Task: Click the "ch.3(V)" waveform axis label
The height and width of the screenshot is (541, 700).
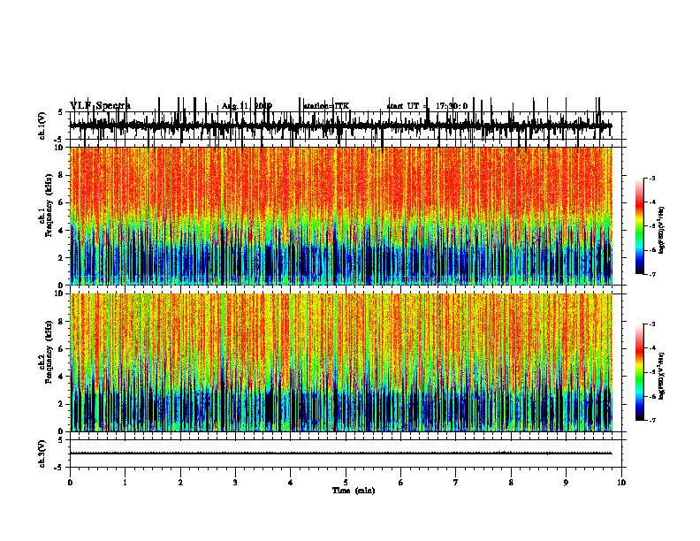Action: coord(42,454)
